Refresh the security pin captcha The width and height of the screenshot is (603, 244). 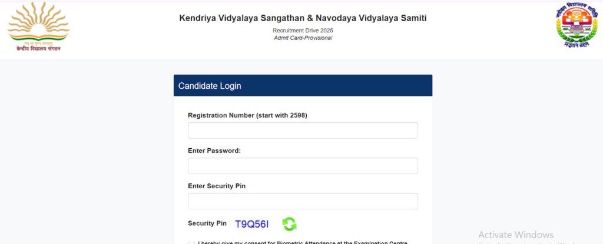point(289,223)
